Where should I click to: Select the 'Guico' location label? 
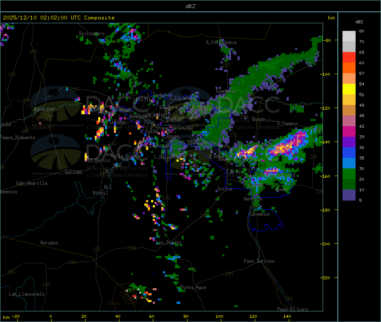coord(258,119)
